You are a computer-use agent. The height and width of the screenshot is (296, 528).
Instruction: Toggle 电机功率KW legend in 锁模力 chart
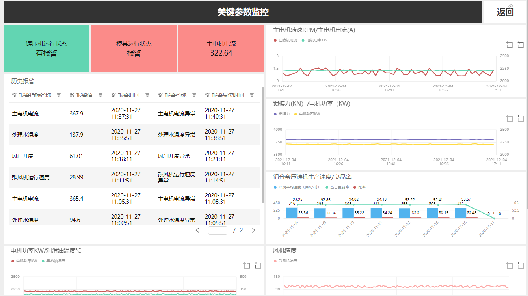click(307, 114)
